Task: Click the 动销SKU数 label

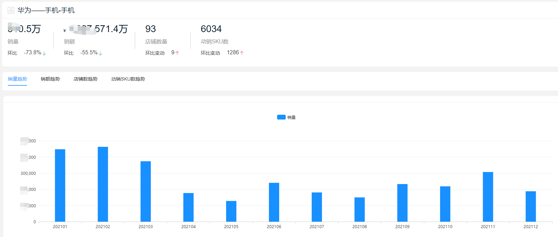Action: [x=215, y=42]
